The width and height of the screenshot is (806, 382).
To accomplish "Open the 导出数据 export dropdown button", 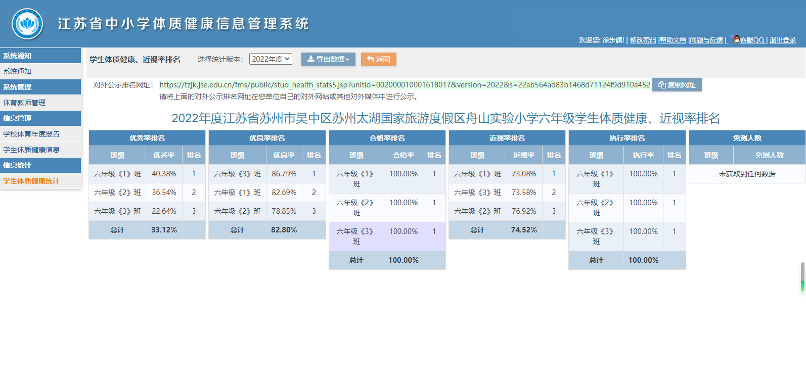I will pos(328,59).
